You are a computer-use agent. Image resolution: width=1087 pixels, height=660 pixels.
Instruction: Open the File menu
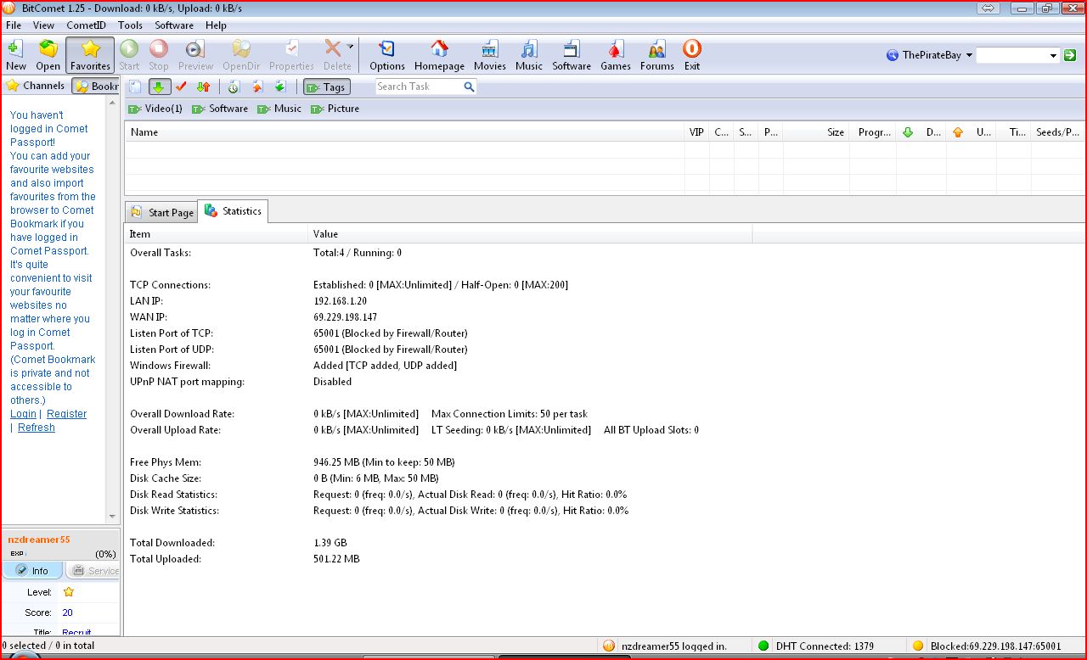[x=14, y=25]
